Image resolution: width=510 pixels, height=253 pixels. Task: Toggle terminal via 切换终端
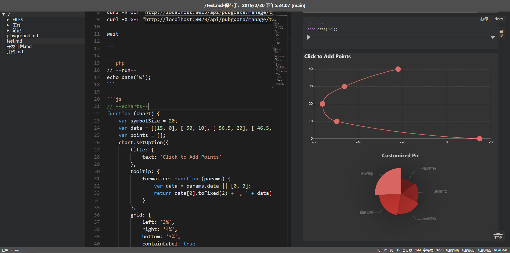452,250
